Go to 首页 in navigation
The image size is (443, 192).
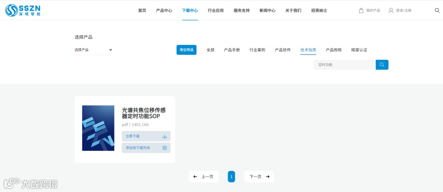pyautogui.click(x=142, y=10)
